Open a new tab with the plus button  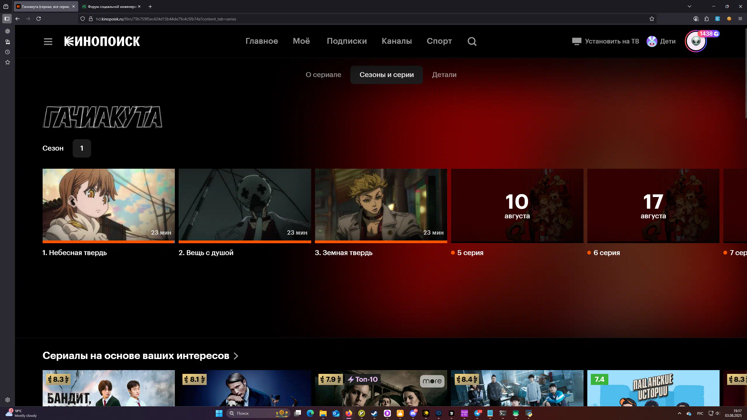150,6
